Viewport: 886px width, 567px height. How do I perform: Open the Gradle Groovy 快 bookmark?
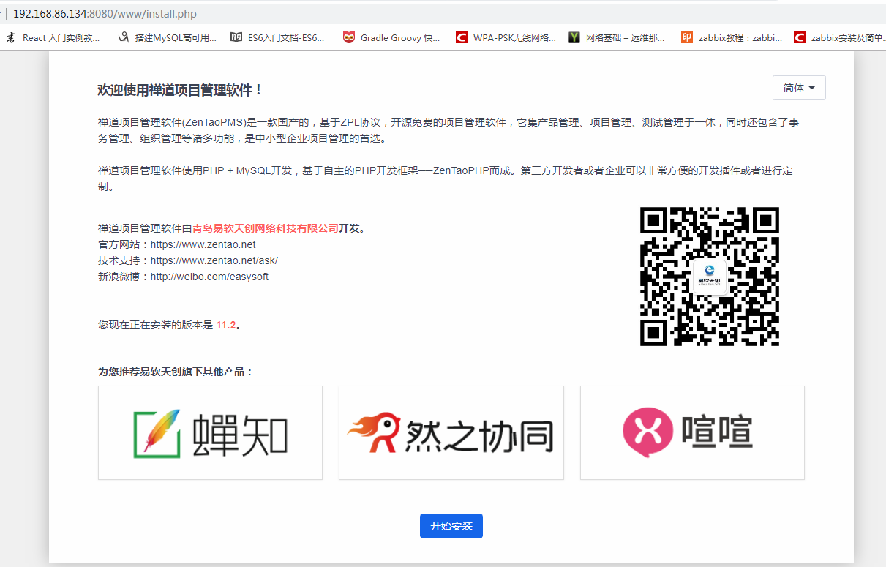pos(393,37)
